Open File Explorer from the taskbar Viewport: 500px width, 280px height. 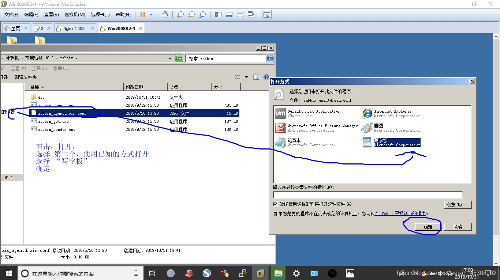coord(278,273)
